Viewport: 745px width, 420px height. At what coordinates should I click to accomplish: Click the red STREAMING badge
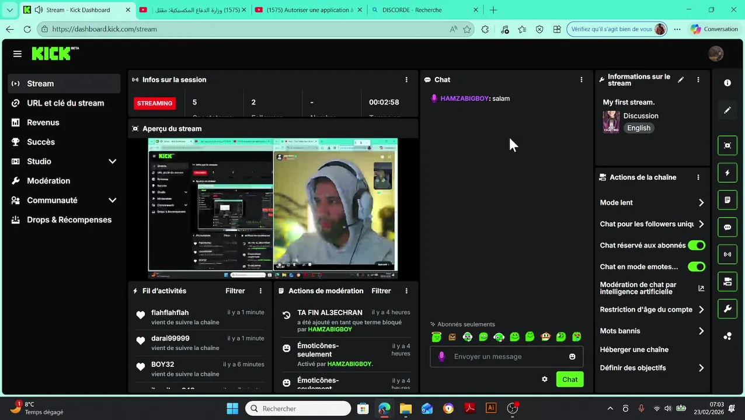[155, 103]
